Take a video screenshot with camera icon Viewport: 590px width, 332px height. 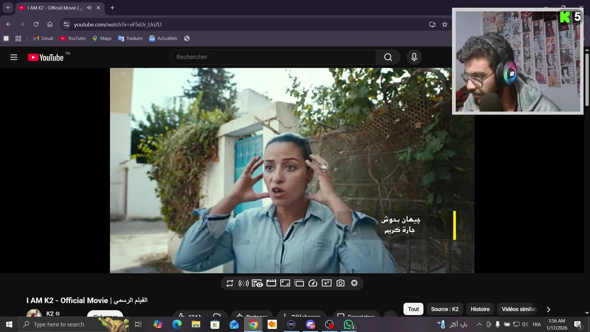[x=340, y=283]
